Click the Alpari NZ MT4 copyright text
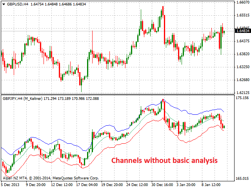Screen dimensions: 251x188 (51, 177)
